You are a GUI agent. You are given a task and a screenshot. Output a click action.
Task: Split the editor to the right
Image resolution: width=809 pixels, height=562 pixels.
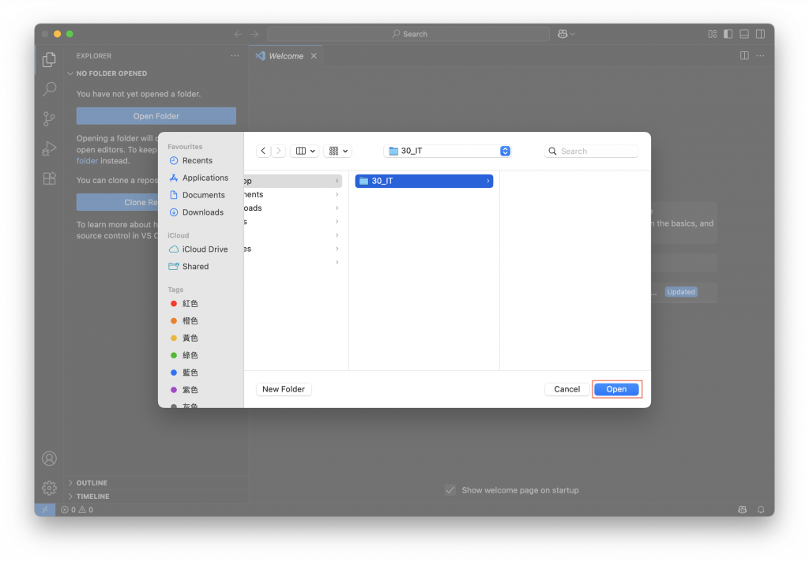pyautogui.click(x=744, y=56)
